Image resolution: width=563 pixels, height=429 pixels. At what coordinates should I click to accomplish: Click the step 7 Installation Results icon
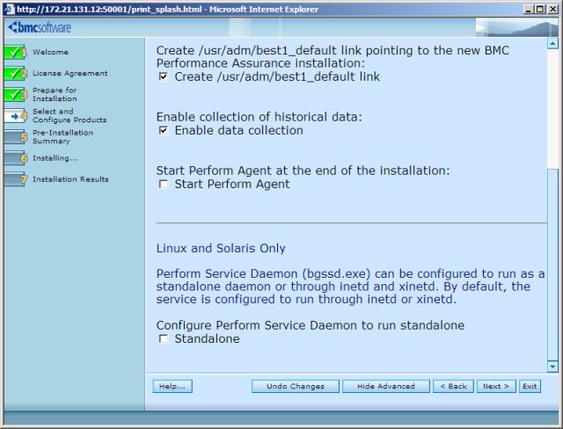coord(16,179)
